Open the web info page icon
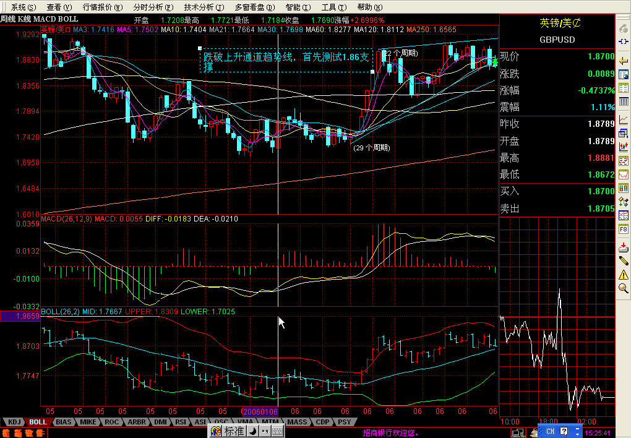This screenshot has width=631, height=438. 624,74
